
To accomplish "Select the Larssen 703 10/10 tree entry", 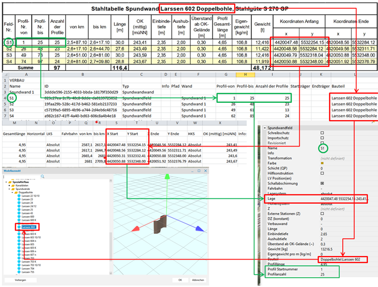I will [x=31, y=265].
